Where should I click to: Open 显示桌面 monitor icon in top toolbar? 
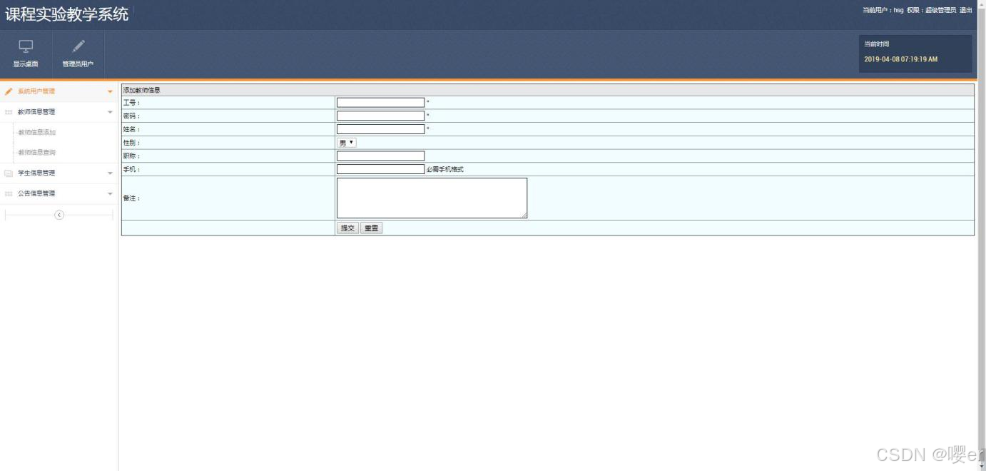pos(26,46)
